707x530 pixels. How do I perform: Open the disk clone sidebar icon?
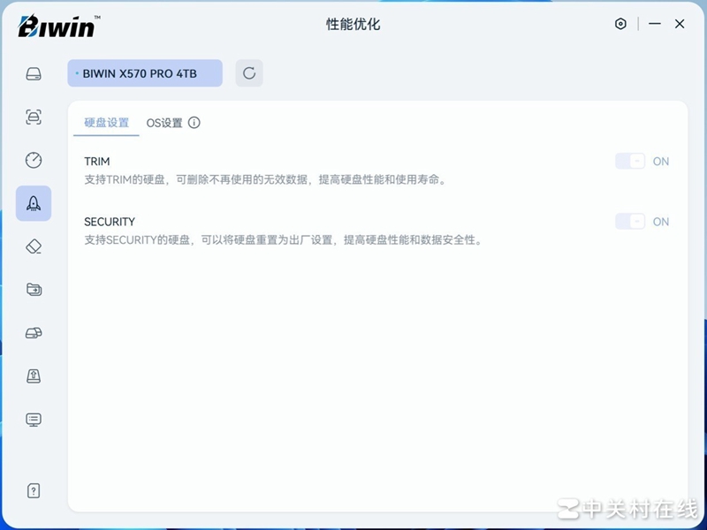tap(34, 333)
